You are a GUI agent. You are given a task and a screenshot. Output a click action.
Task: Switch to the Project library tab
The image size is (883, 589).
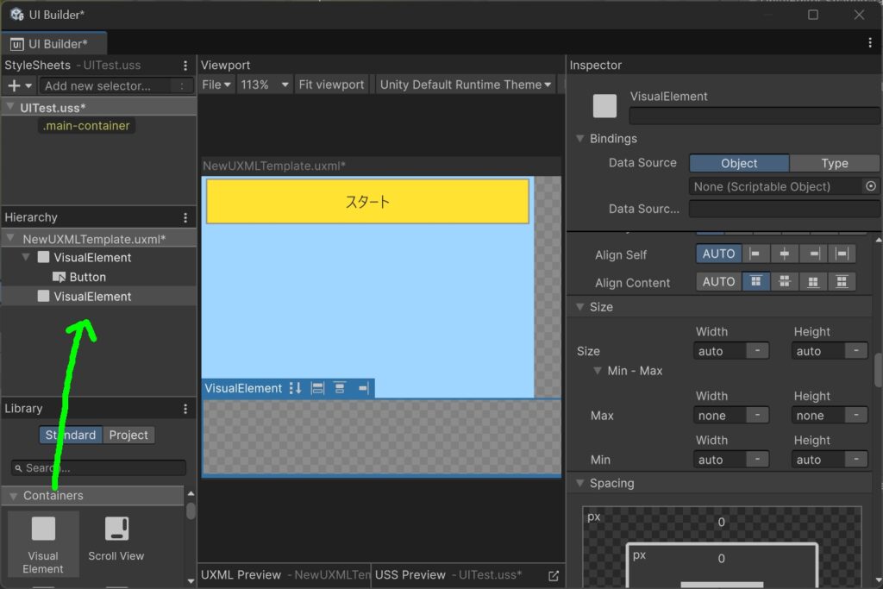pyautogui.click(x=128, y=435)
